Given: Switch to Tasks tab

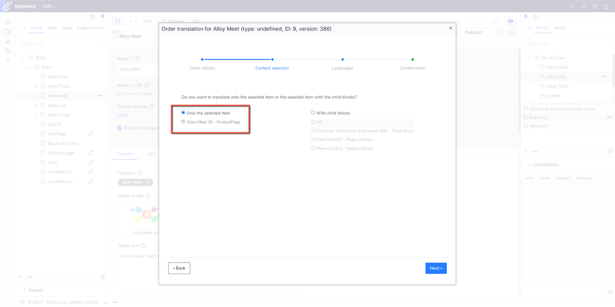Looking at the screenshot, I should [67, 28].
